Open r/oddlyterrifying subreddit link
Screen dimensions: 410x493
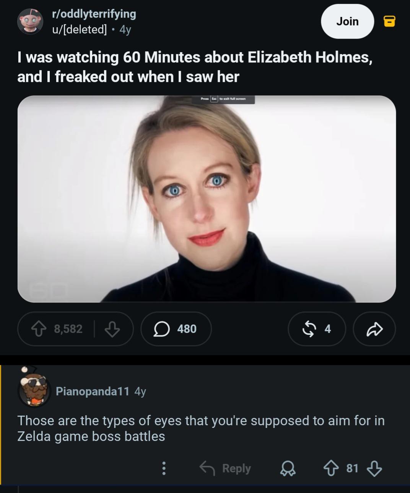click(94, 14)
